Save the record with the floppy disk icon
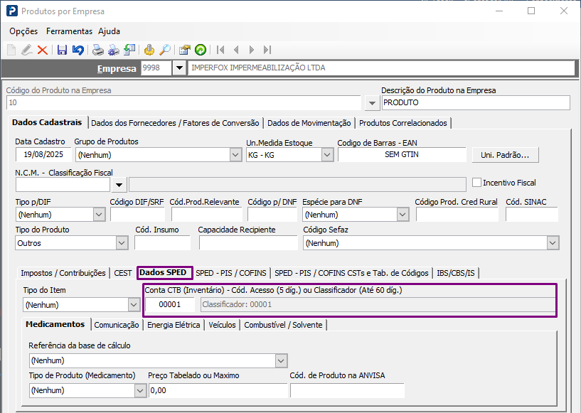This screenshot has width=581, height=413. (x=62, y=50)
